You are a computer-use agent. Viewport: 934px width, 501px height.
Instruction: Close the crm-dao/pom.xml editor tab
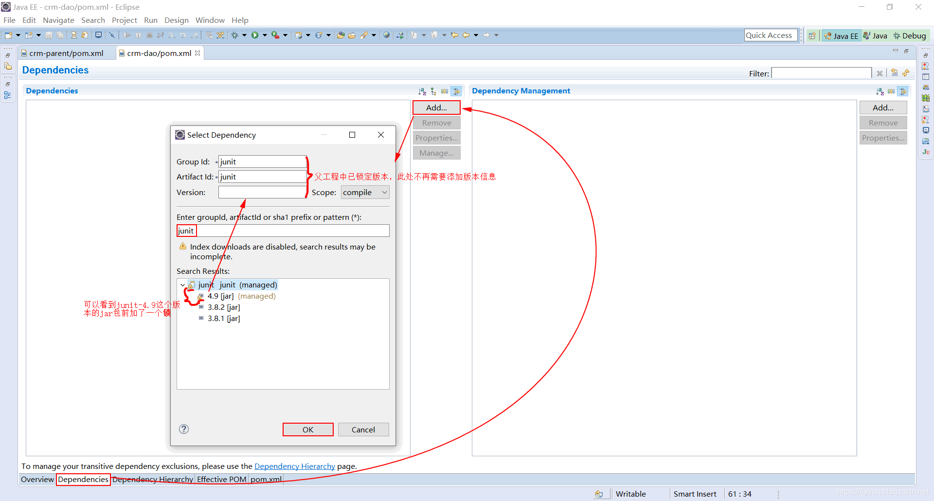[198, 53]
